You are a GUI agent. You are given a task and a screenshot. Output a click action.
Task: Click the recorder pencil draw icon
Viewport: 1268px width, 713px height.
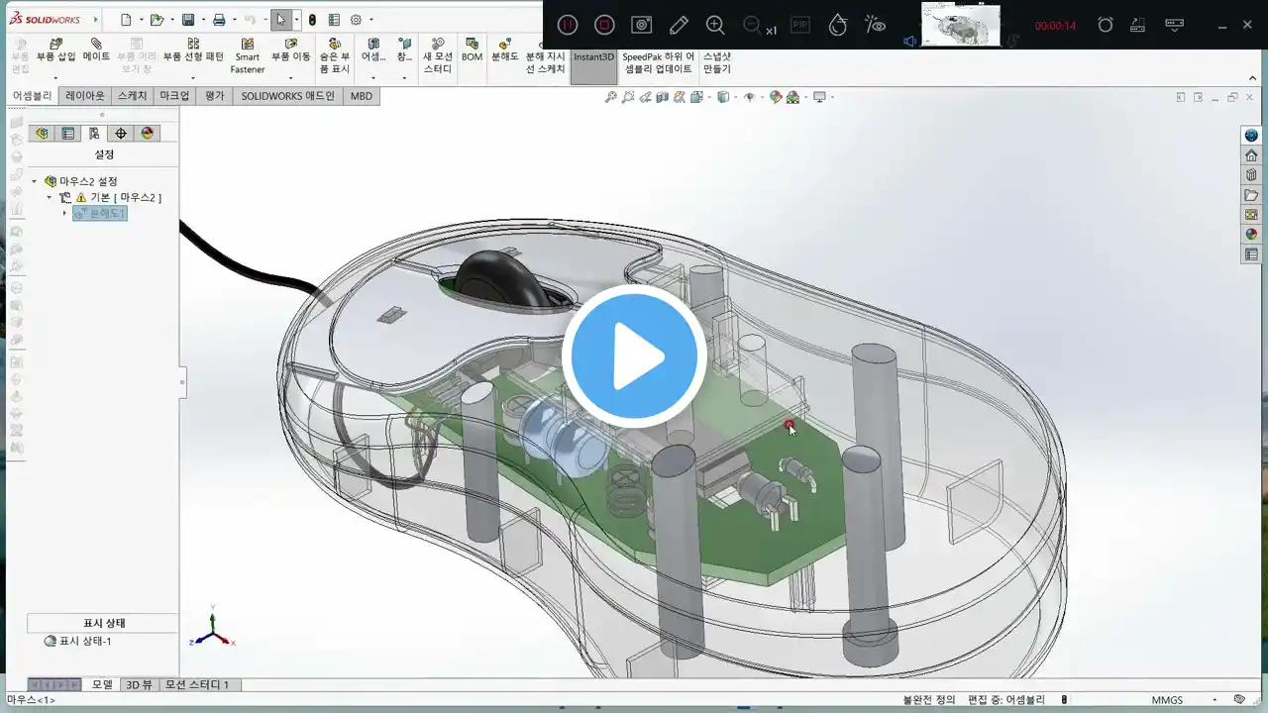[x=679, y=25]
